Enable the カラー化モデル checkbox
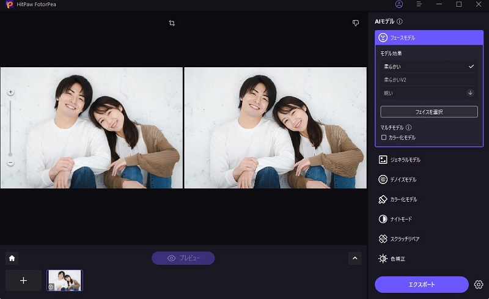Screen dimensions: 489x299 384,138
